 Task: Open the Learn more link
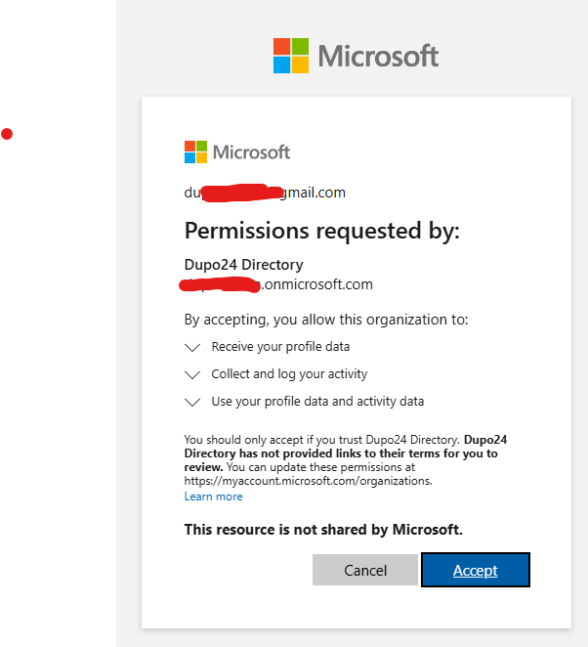click(x=213, y=496)
